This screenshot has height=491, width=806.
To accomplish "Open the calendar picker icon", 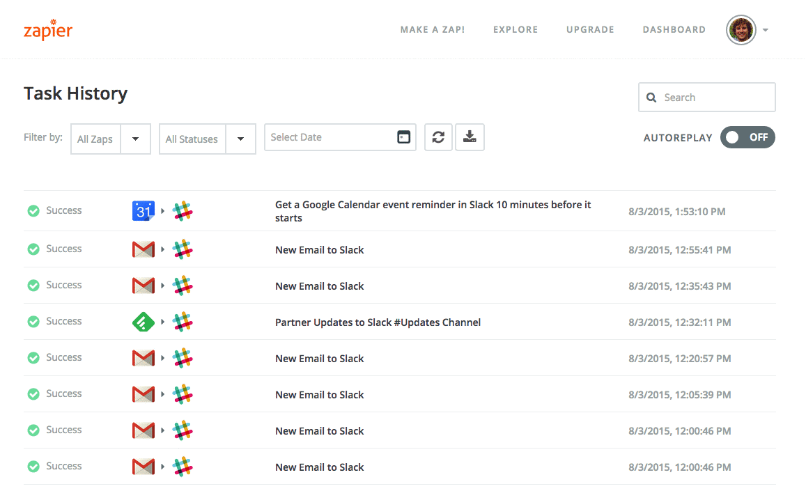I will click(x=404, y=137).
